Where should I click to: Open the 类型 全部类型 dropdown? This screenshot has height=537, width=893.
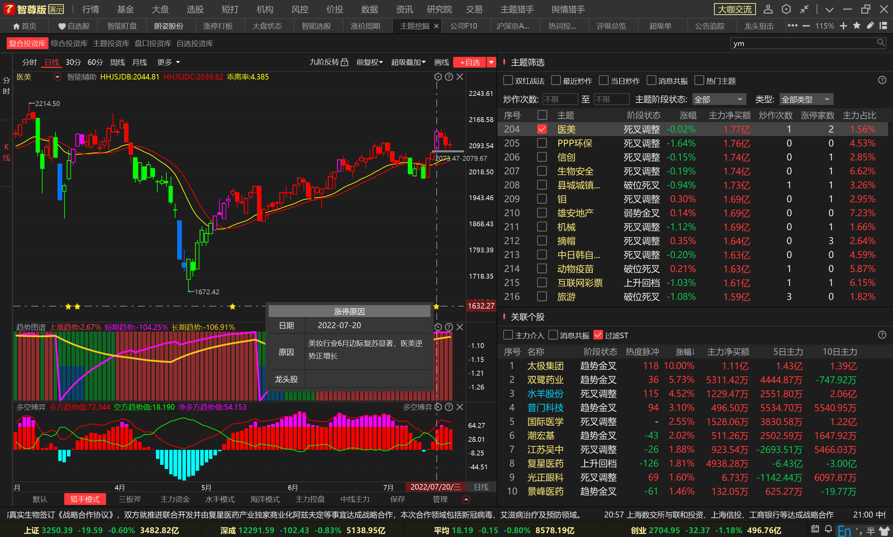click(806, 99)
